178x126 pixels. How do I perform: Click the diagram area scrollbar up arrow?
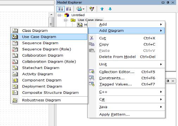pos(51,15)
